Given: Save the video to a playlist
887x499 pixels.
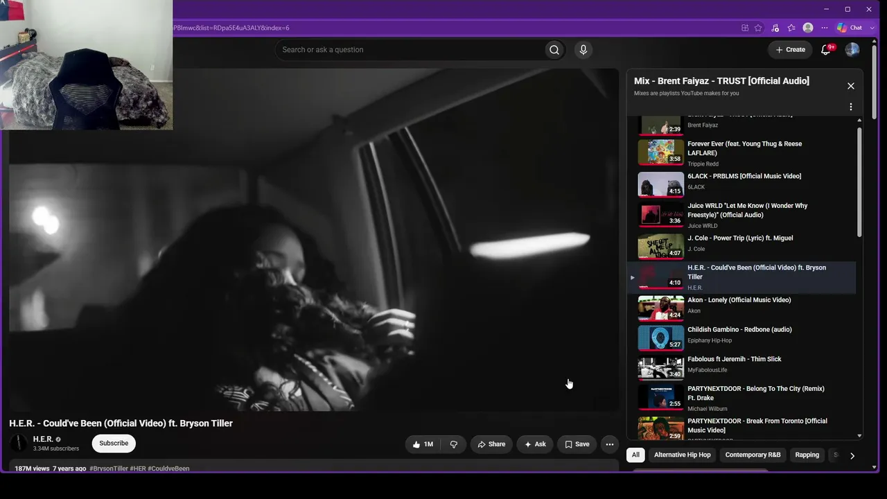Looking at the screenshot, I should coord(577,444).
